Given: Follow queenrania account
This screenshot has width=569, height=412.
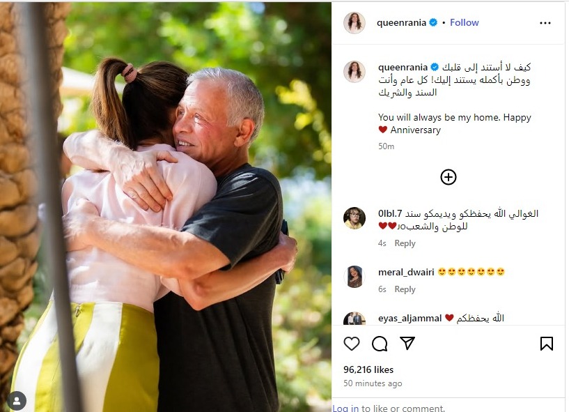Looking at the screenshot, I should coord(464,22).
